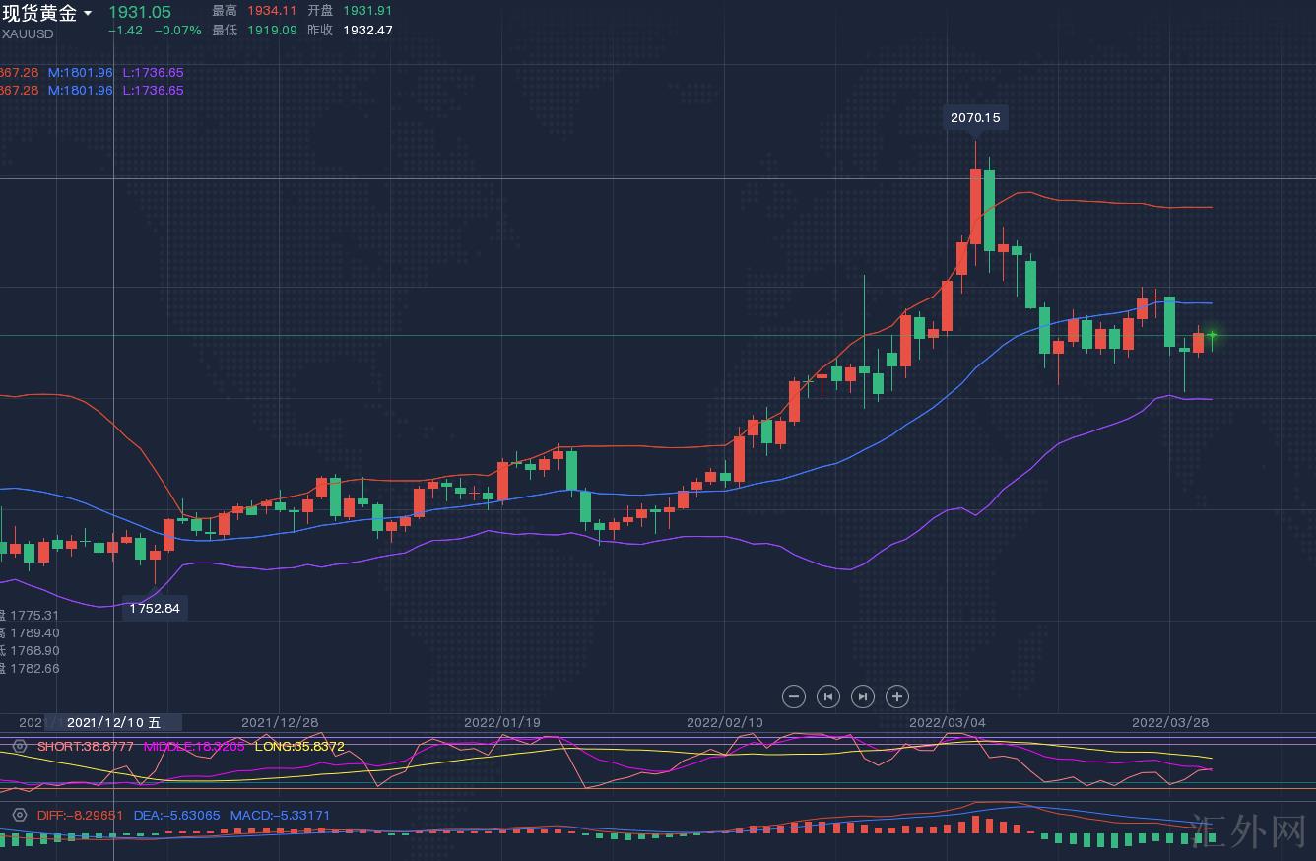Click the 汇外网 watermark logo
This screenshot has width=1316, height=861.
coord(1247,832)
